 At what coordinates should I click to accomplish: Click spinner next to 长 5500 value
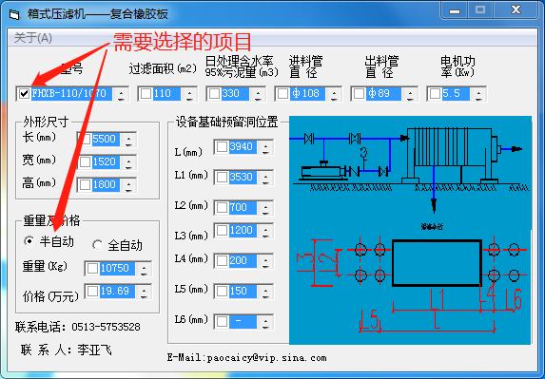coord(128,140)
